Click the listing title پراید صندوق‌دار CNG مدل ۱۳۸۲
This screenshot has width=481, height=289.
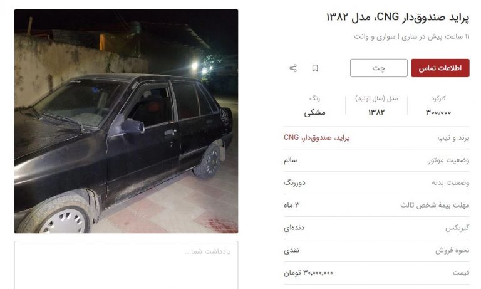tap(398, 17)
